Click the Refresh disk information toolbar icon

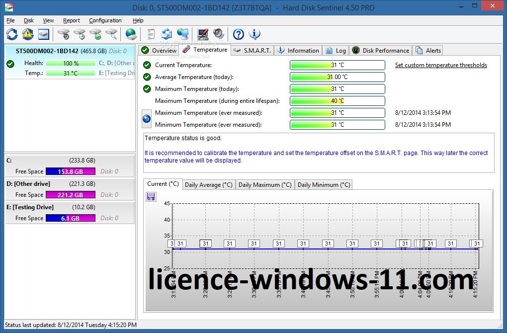pos(12,34)
